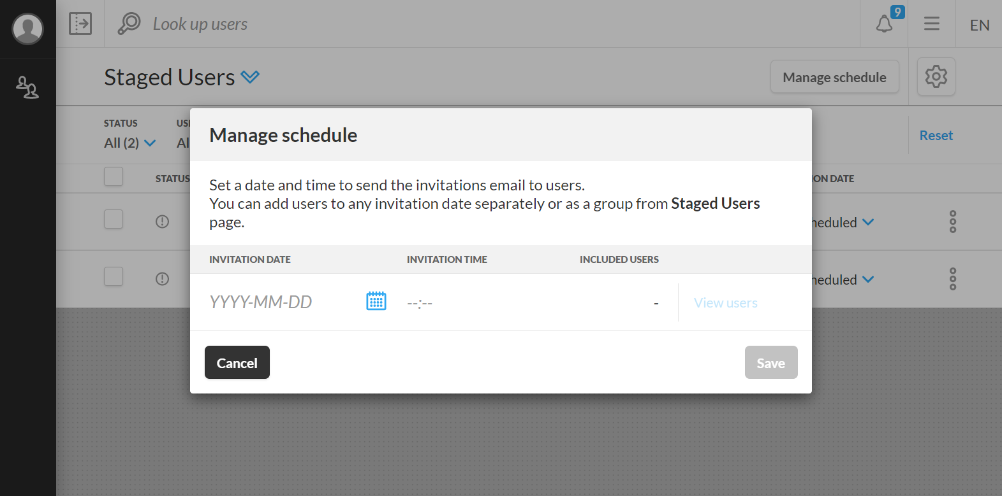Viewport: 1002px width, 496px height.
Task: Check the first user row checkbox
Action: (x=114, y=220)
